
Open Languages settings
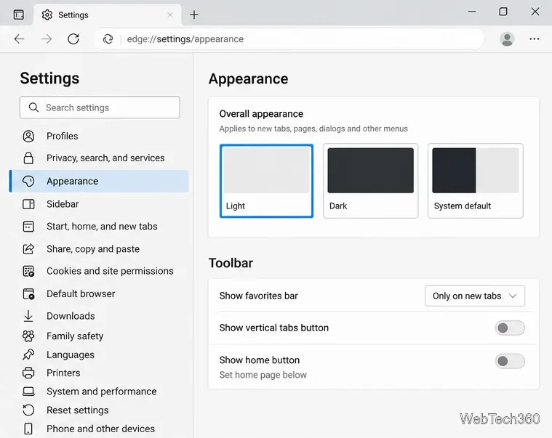click(99, 354)
